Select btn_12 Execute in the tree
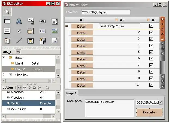 [x=28, y=69]
